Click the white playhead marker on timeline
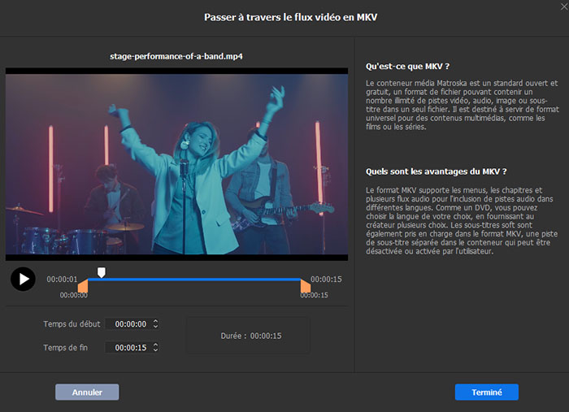 pyautogui.click(x=102, y=272)
